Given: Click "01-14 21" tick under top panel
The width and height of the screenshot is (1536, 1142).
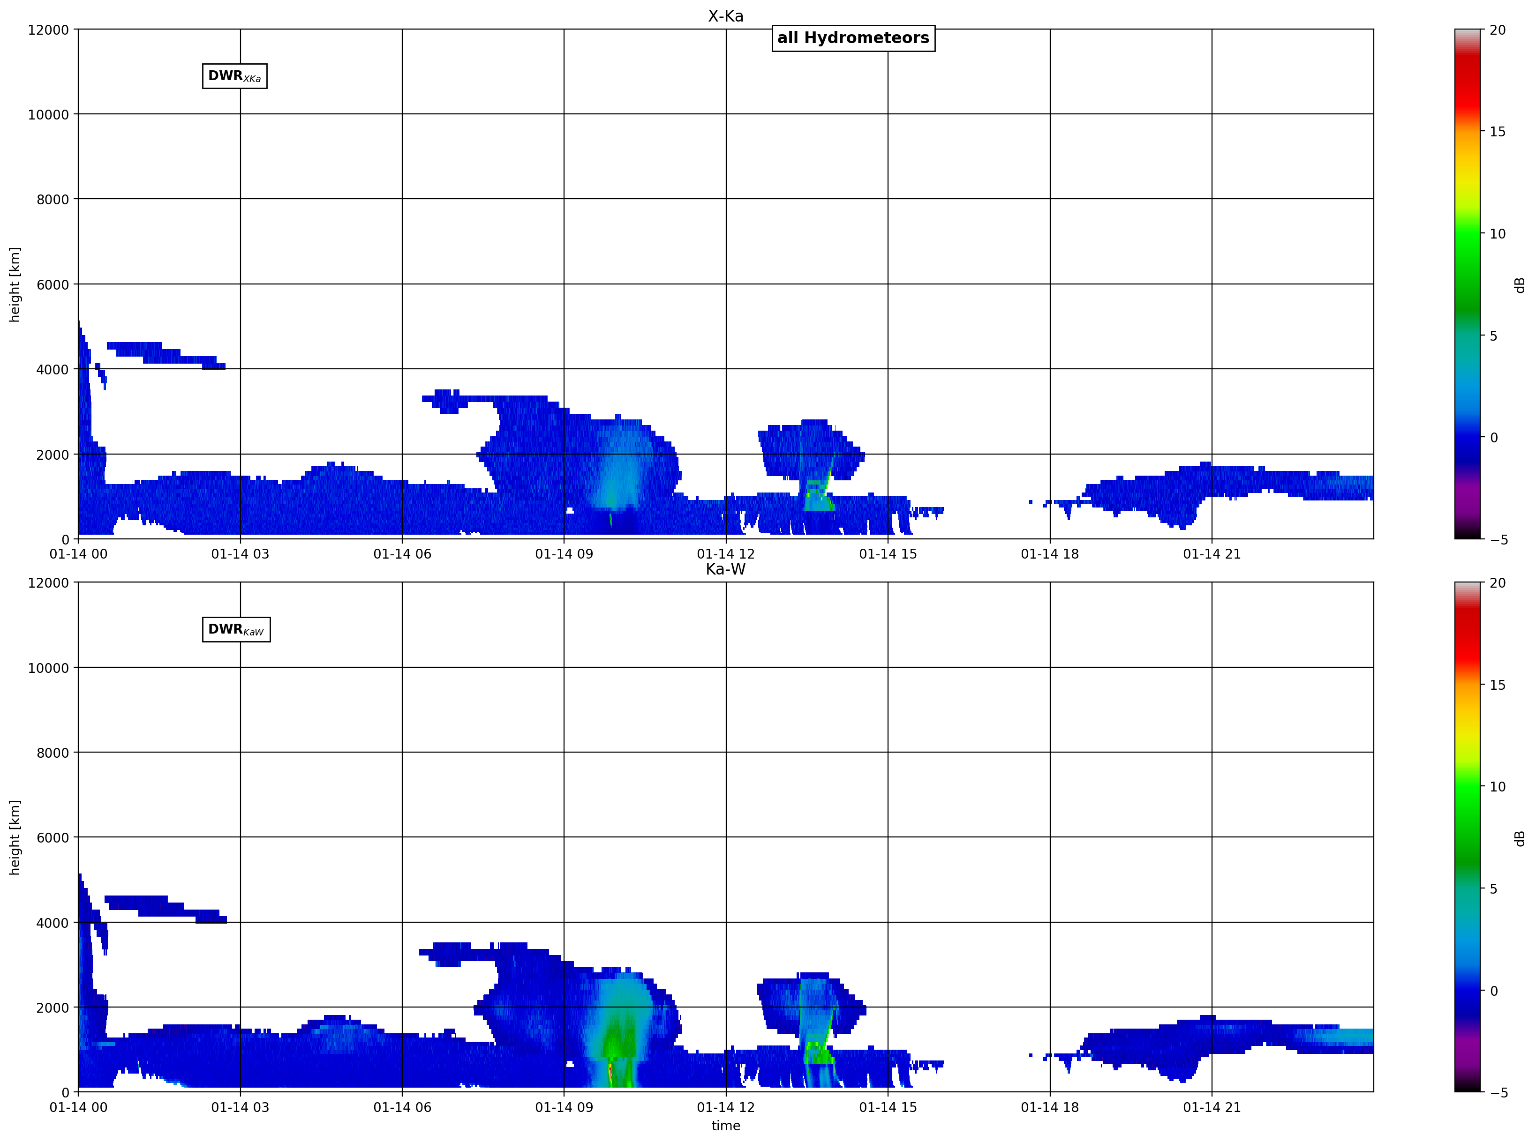Looking at the screenshot, I should pos(1212,554).
